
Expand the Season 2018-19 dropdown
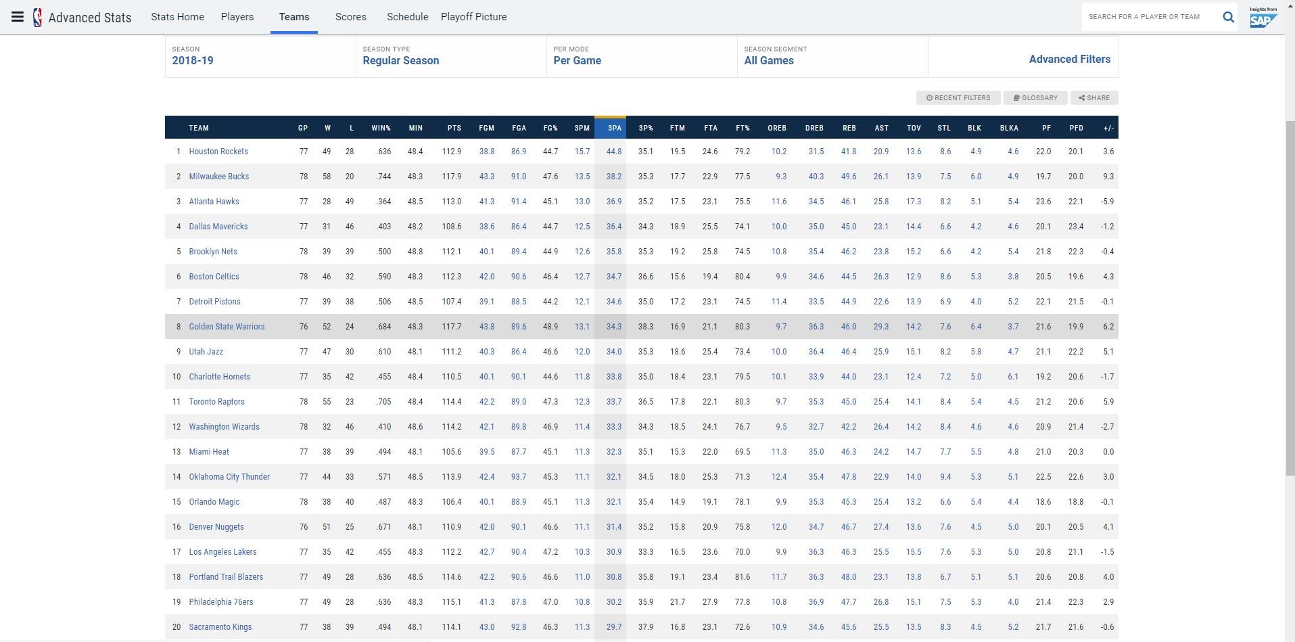260,56
